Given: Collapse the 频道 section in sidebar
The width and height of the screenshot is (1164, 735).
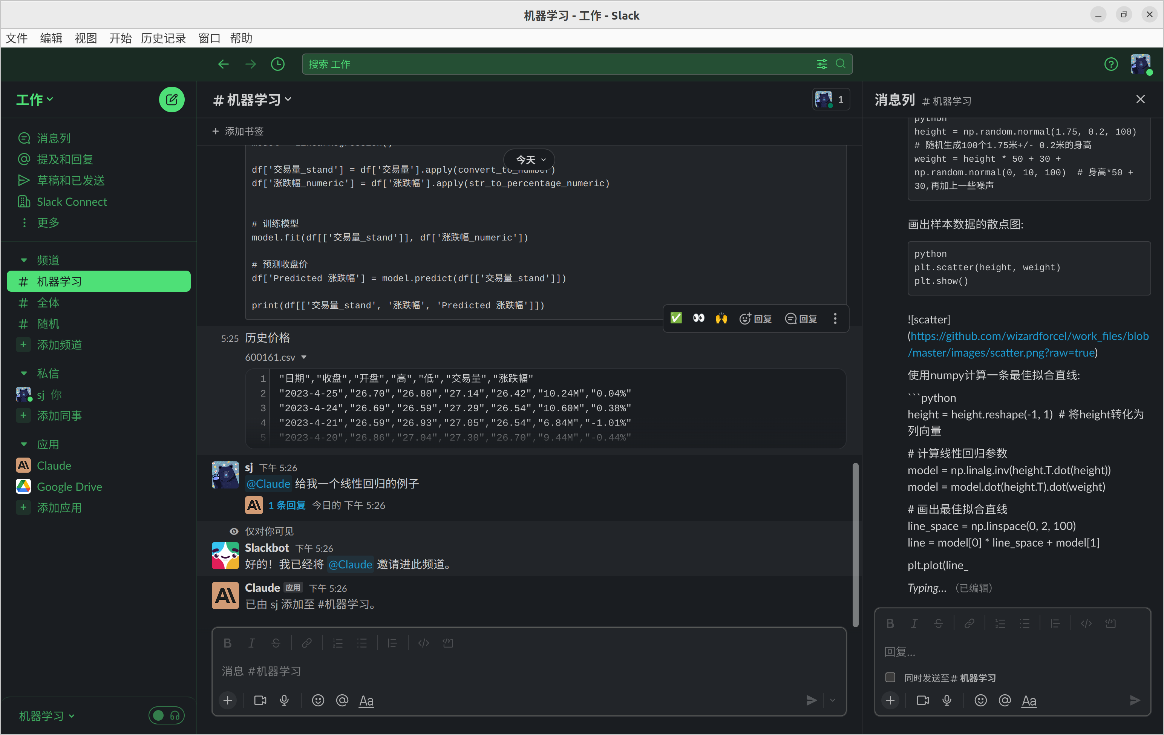Looking at the screenshot, I should tap(24, 260).
